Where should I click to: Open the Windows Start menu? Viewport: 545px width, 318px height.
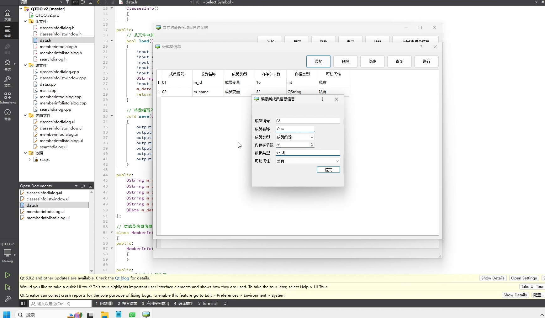pos(7,315)
